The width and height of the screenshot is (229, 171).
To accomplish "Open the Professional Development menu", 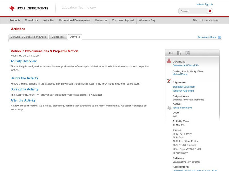I will point(75,20).
